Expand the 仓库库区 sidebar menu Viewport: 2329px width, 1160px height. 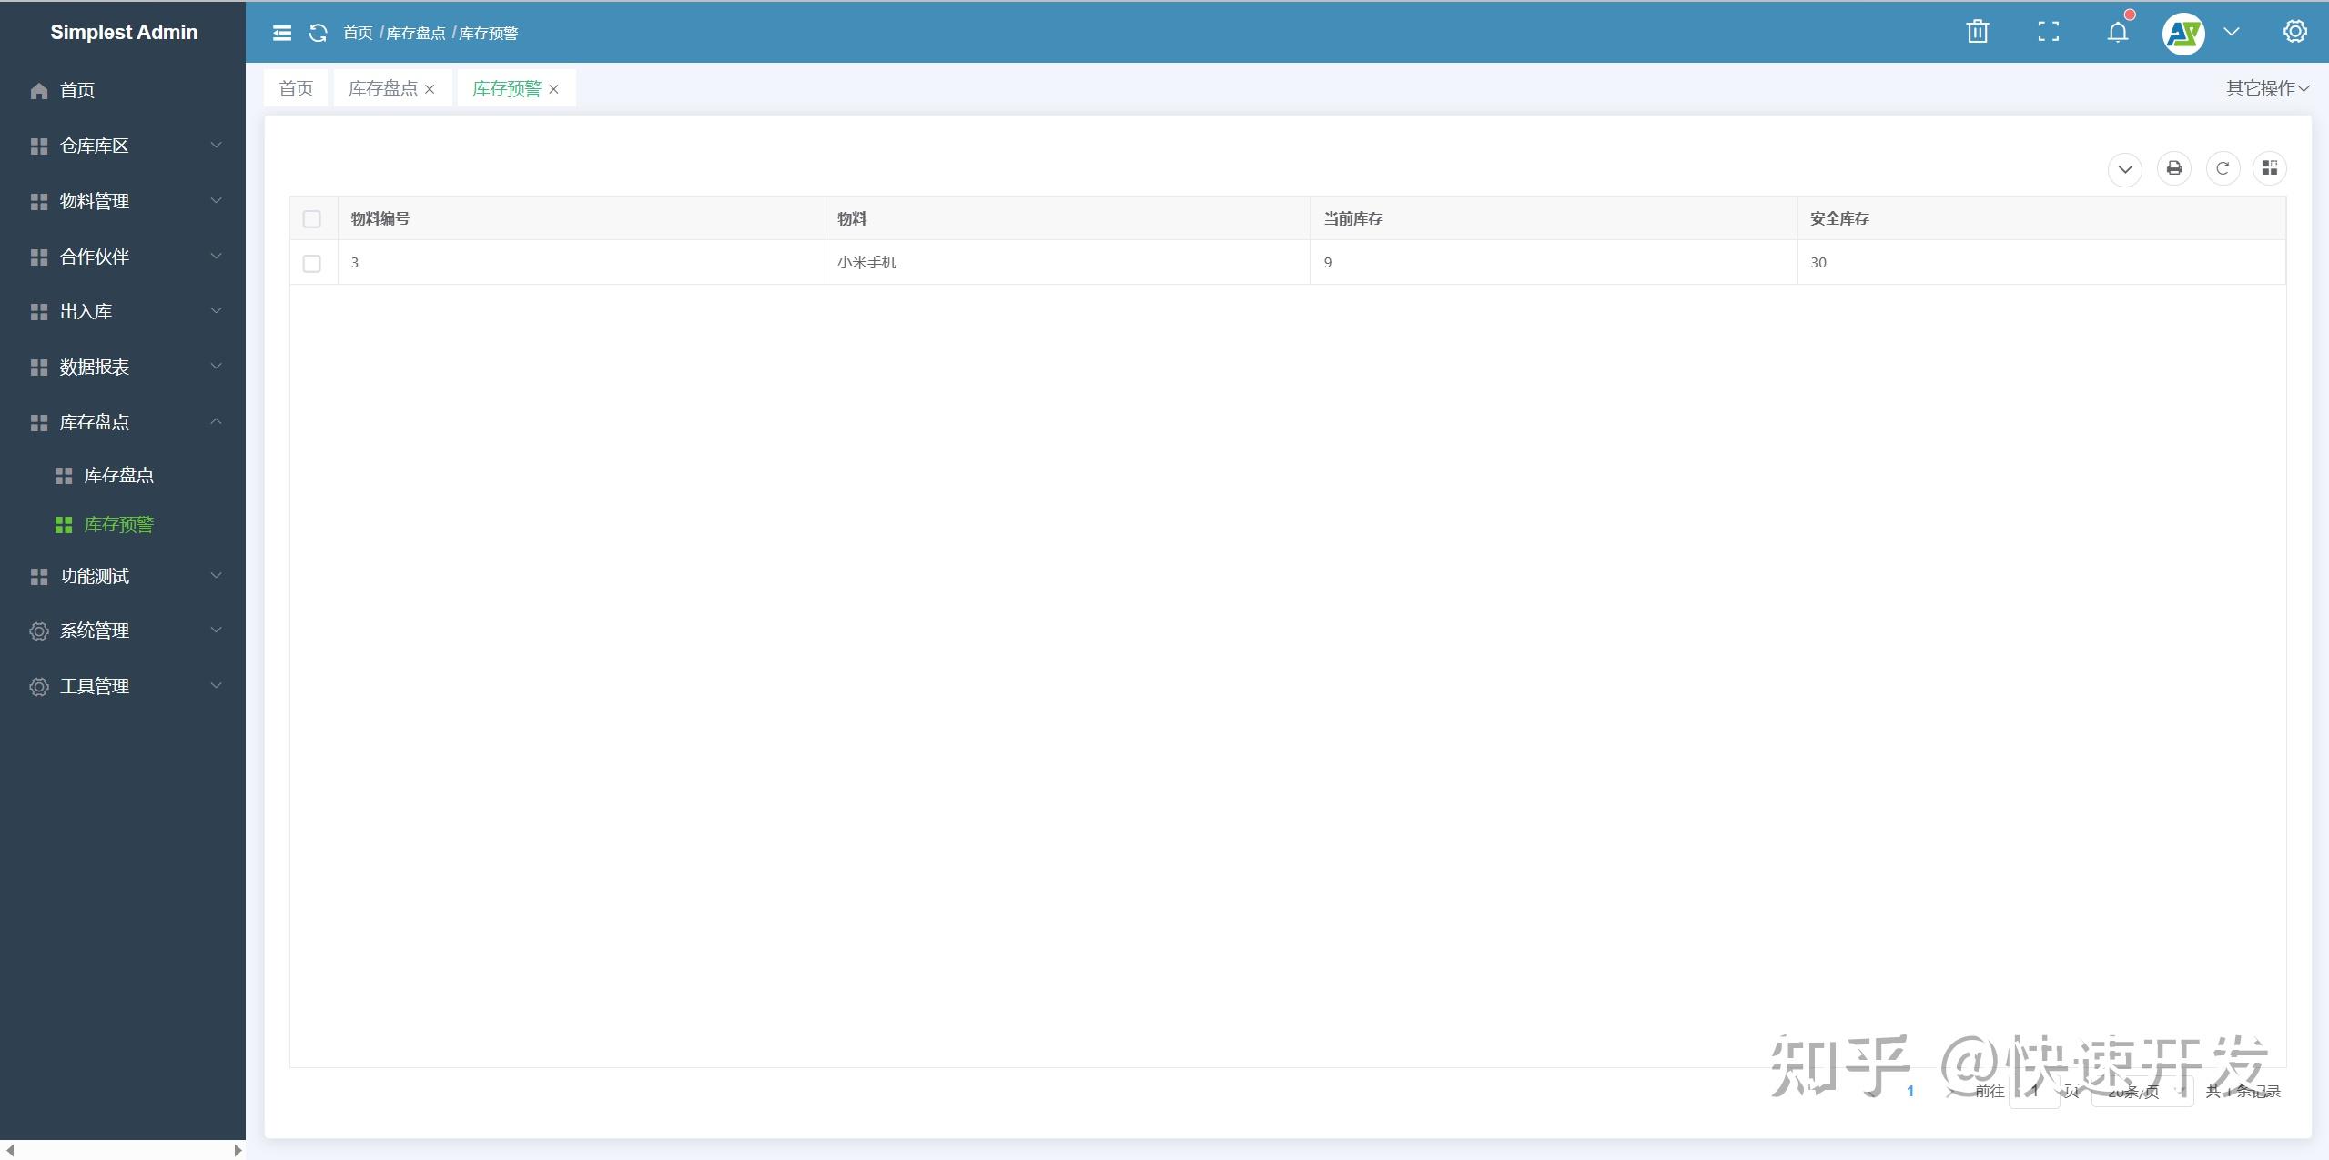pyautogui.click(x=123, y=146)
